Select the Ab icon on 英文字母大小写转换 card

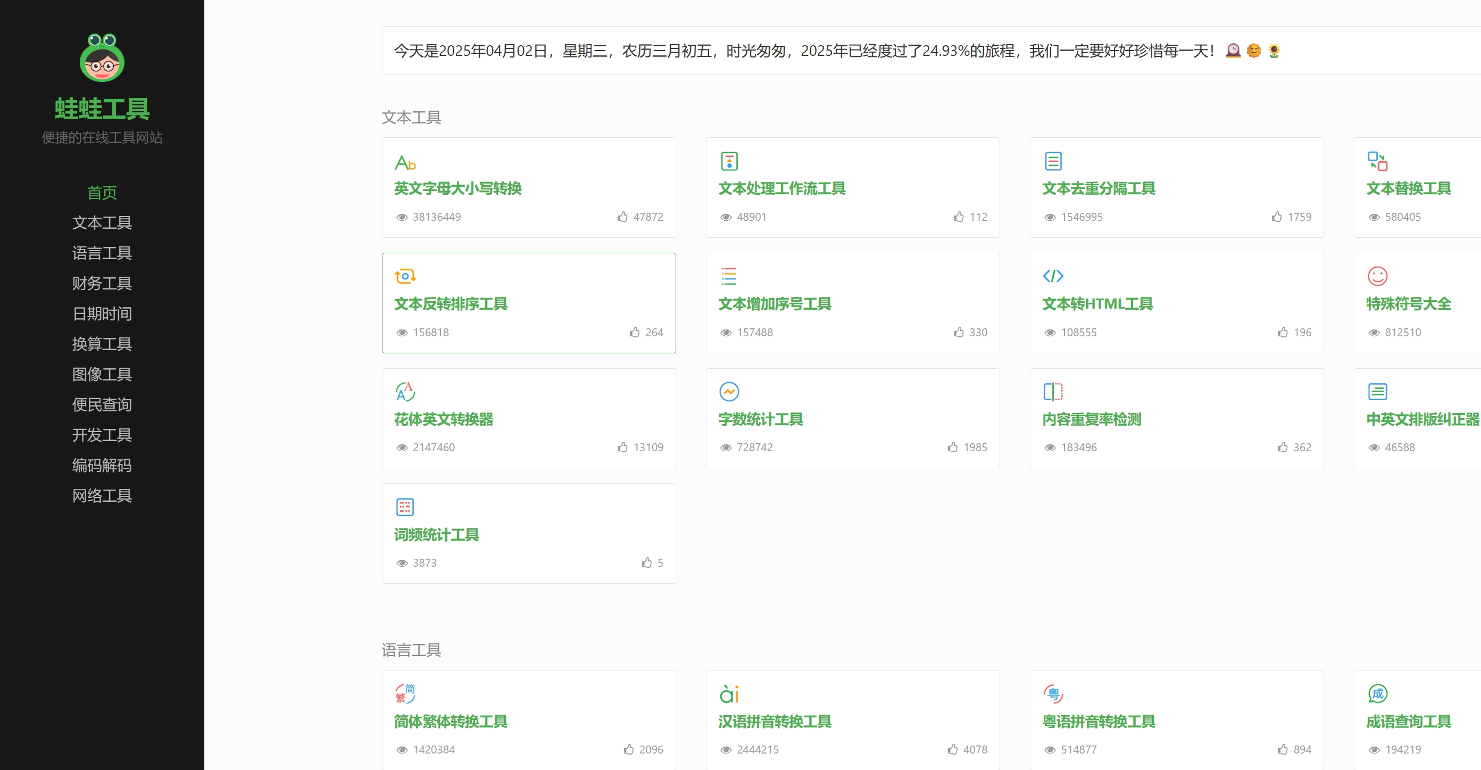pyautogui.click(x=405, y=162)
